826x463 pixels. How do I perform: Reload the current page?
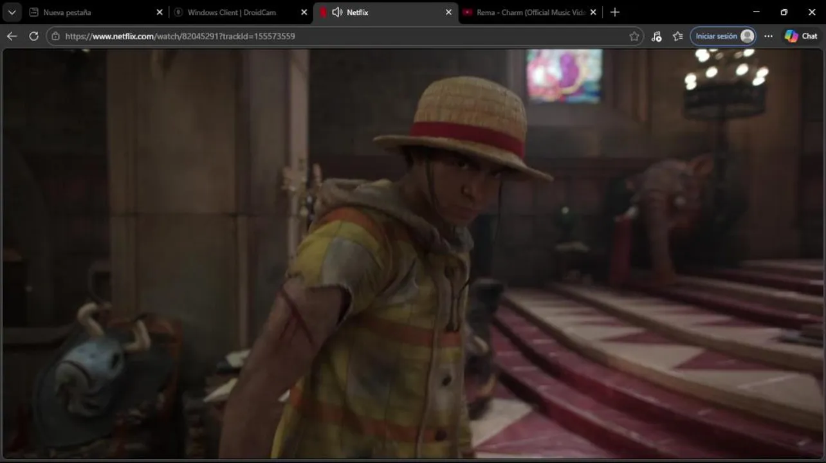click(x=33, y=36)
